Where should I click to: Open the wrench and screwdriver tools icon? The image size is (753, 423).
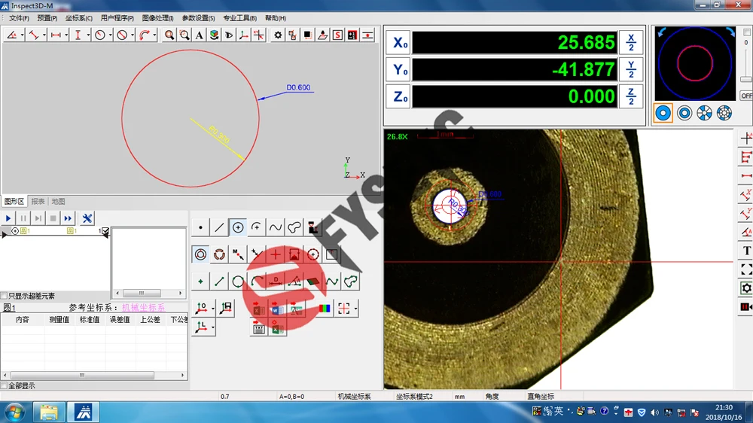pos(87,218)
